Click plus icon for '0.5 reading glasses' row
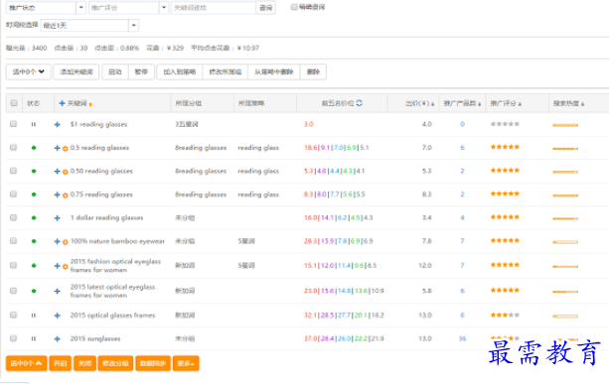 click(57, 148)
